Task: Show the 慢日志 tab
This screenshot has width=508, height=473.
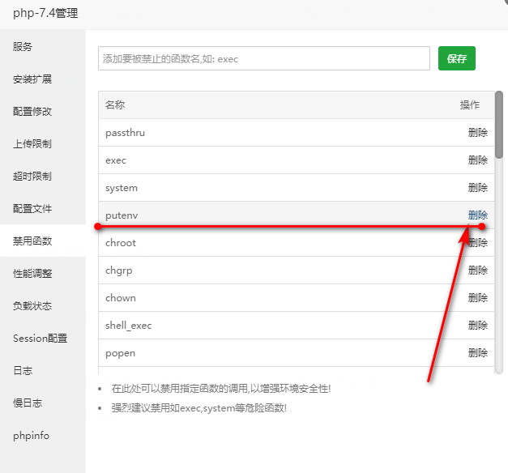Action: click(x=28, y=403)
